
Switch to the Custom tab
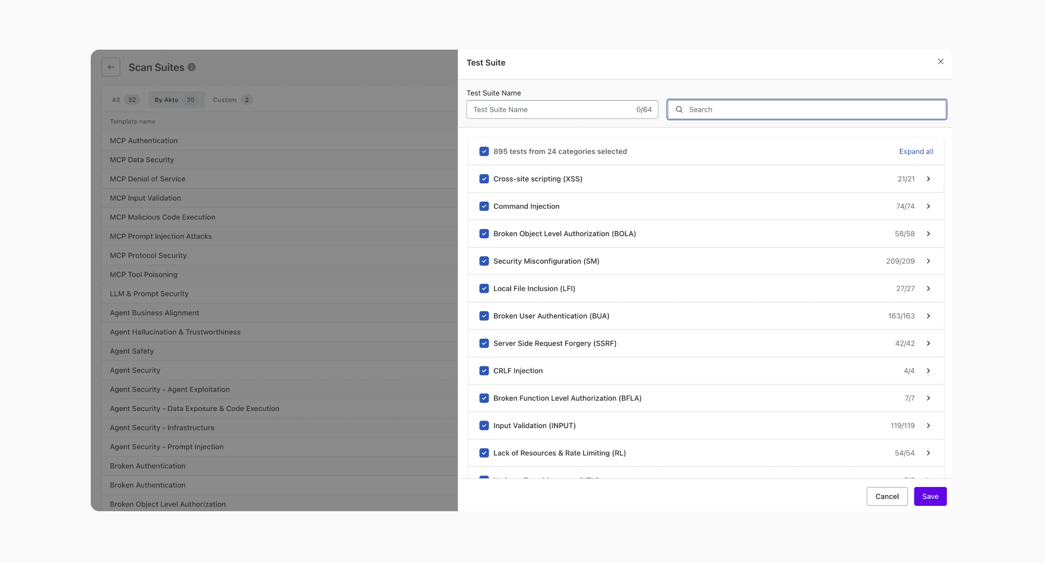pyautogui.click(x=233, y=100)
